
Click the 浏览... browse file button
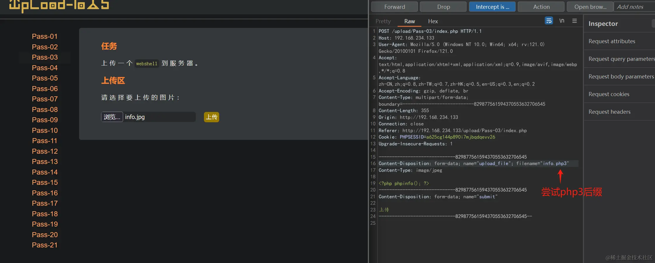[x=112, y=117]
